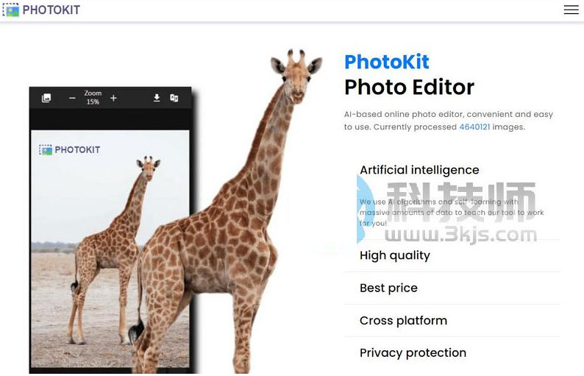The width and height of the screenshot is (584, 376).
Task: Collapse the Artificial intelligence section
Action: 419,170
